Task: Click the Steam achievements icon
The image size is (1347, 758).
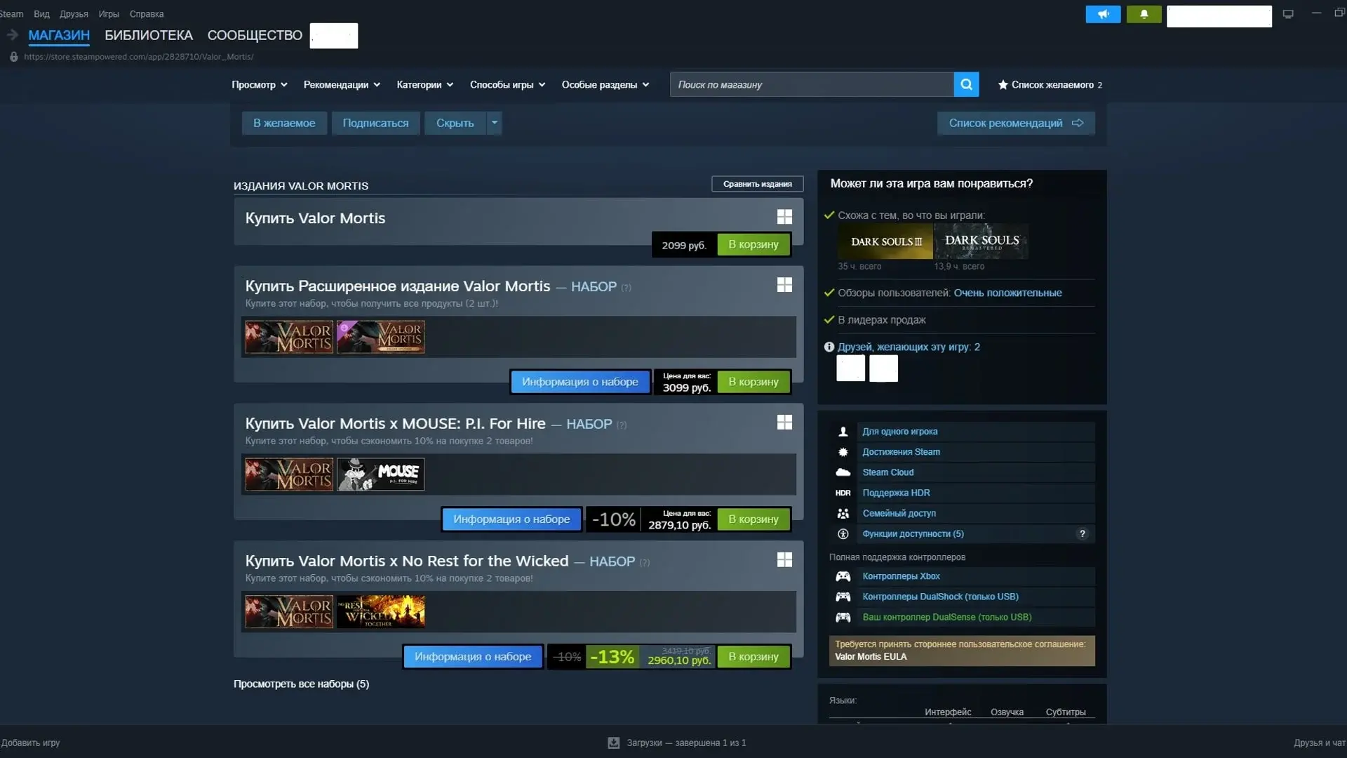Action: [x=843, y=452]
